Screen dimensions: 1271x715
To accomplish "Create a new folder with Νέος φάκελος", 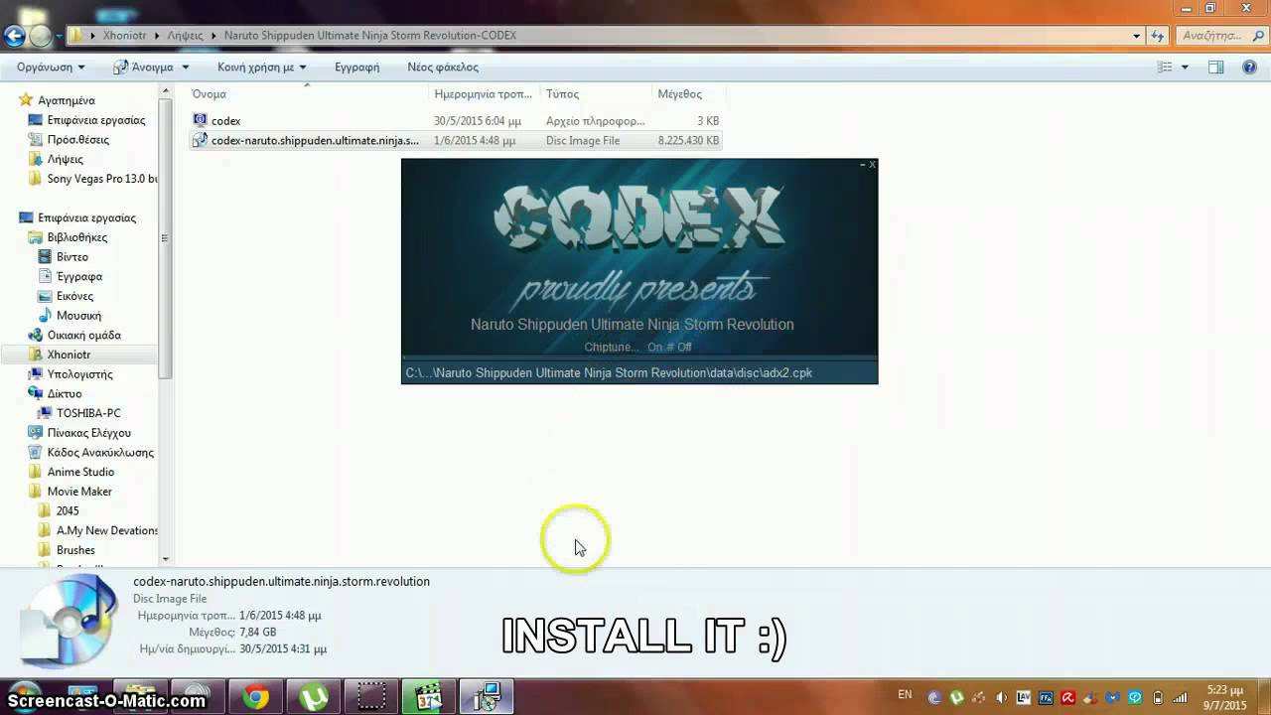I will tap(443, 67).
